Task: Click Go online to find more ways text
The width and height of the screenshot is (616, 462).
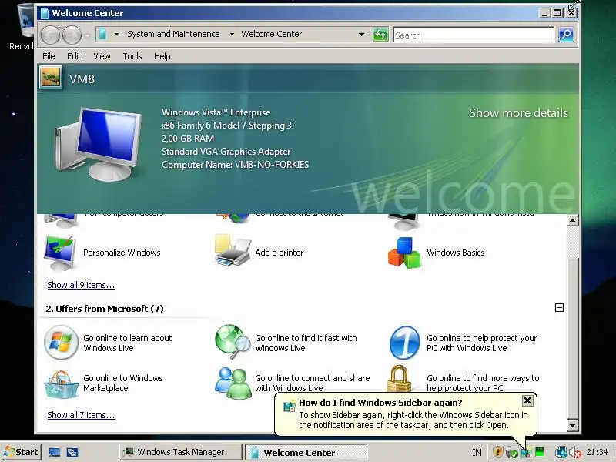Action: pyautogui.click(x=483, y=383)
